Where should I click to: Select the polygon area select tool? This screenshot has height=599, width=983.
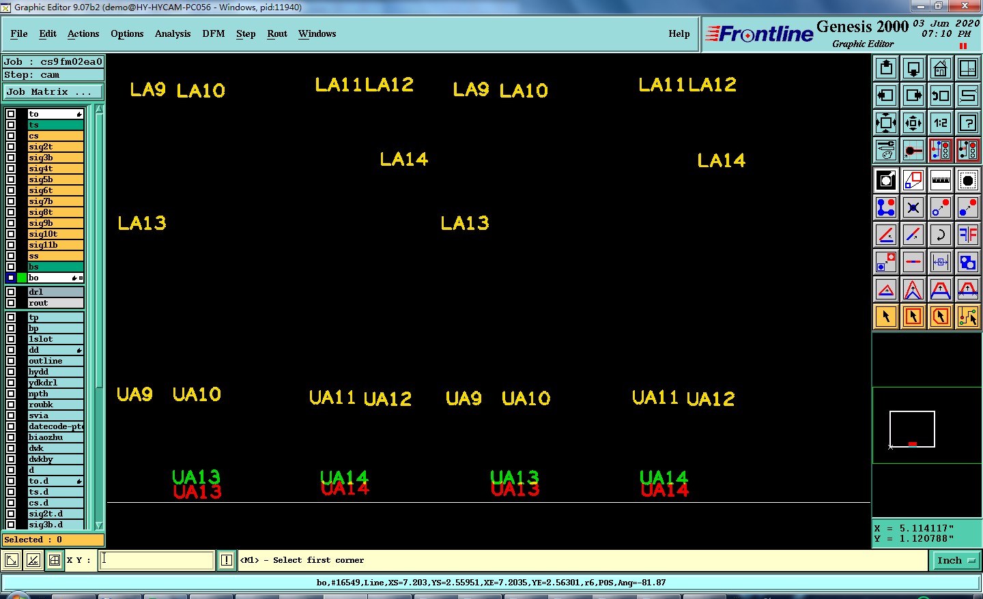click(x=941, y=317)
